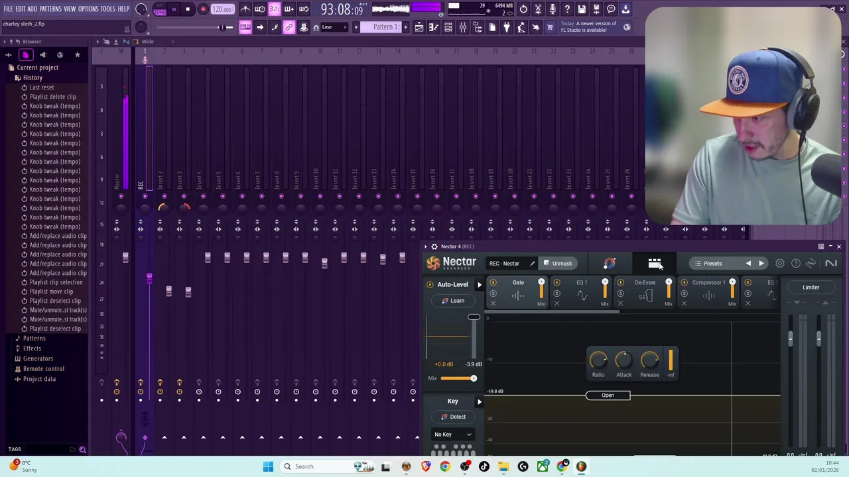Click the Learn button under Auto-Level
This screenshot has height=477, width=849.
[x=453, y=301]
